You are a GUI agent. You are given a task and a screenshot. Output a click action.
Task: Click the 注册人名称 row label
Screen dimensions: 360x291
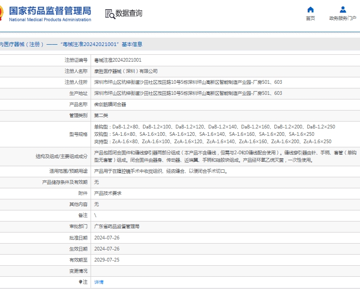coord(76,71)
